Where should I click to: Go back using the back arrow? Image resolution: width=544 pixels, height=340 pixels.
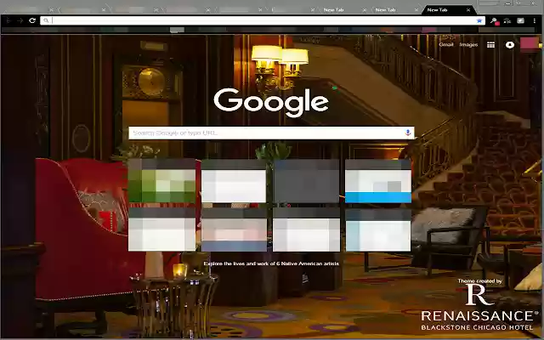[x=8, y=20]
